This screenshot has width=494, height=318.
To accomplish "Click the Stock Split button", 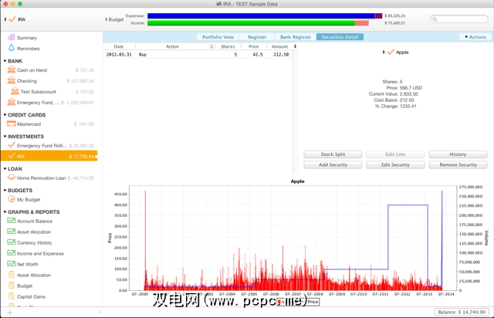I will [x=333, y=154].
